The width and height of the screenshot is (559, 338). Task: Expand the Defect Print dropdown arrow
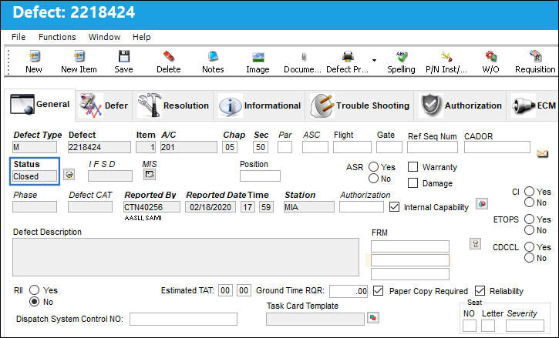(x=374, y=60)
